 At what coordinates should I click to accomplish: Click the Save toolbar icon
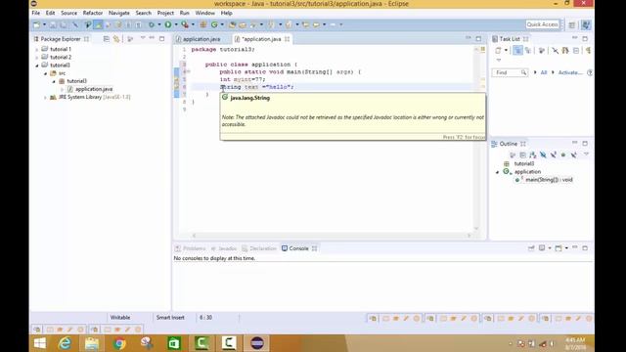click(x=53, y=24)
